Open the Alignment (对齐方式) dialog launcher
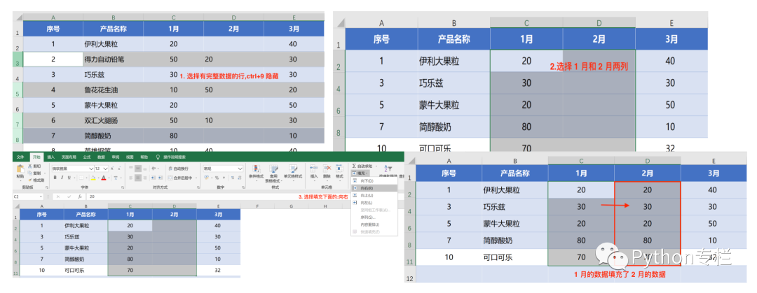757x293 pixels. [x=198, y=187]
